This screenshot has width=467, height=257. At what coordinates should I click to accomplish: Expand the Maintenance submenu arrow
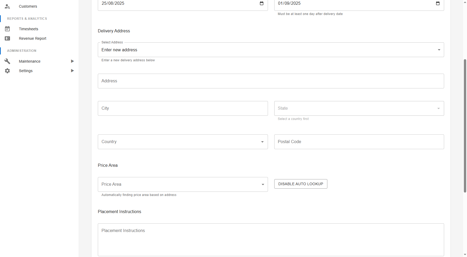coord(72,61)
